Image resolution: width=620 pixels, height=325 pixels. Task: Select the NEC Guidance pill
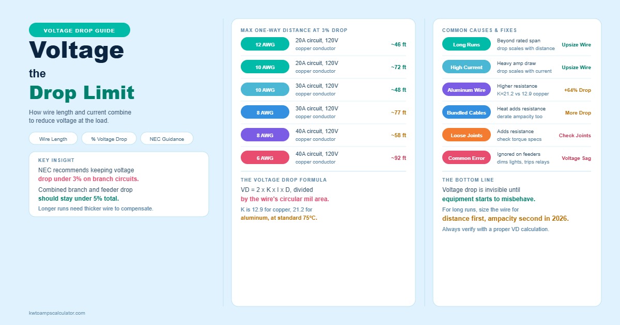coord(167,139)
